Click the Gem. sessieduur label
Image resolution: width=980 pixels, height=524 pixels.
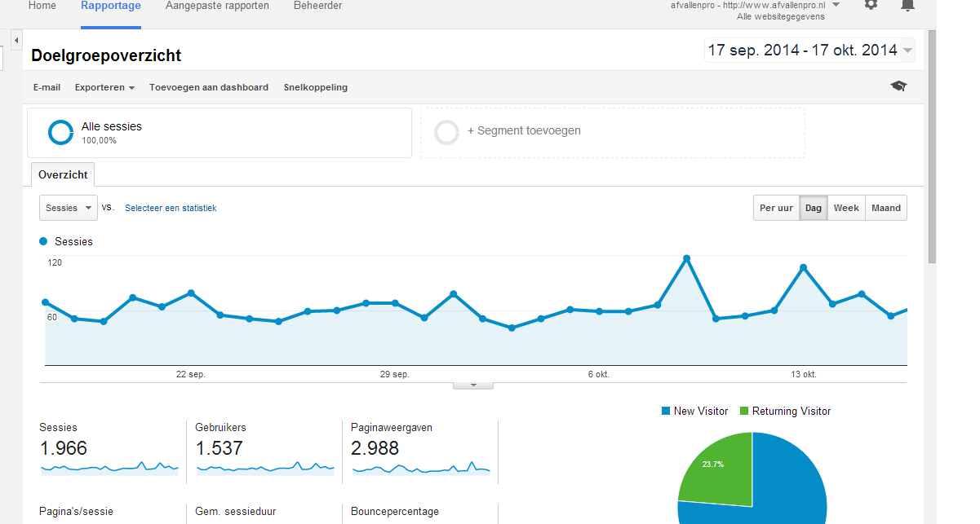(x=236, y=512)
